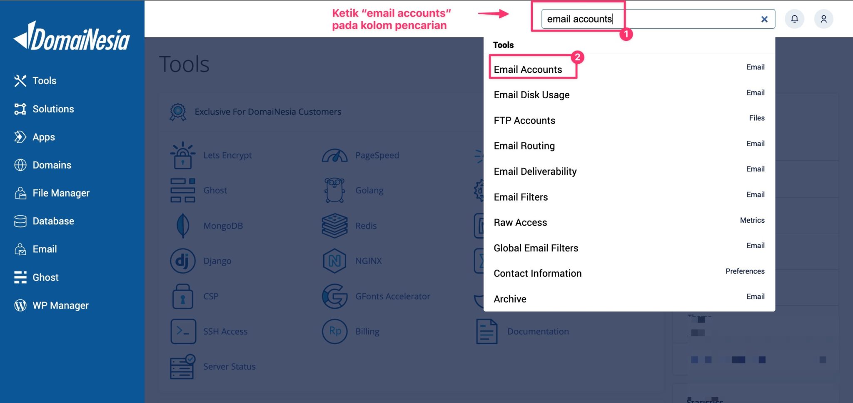Open the notifications bell
853x403 pixels.
[x=794, y=19]
